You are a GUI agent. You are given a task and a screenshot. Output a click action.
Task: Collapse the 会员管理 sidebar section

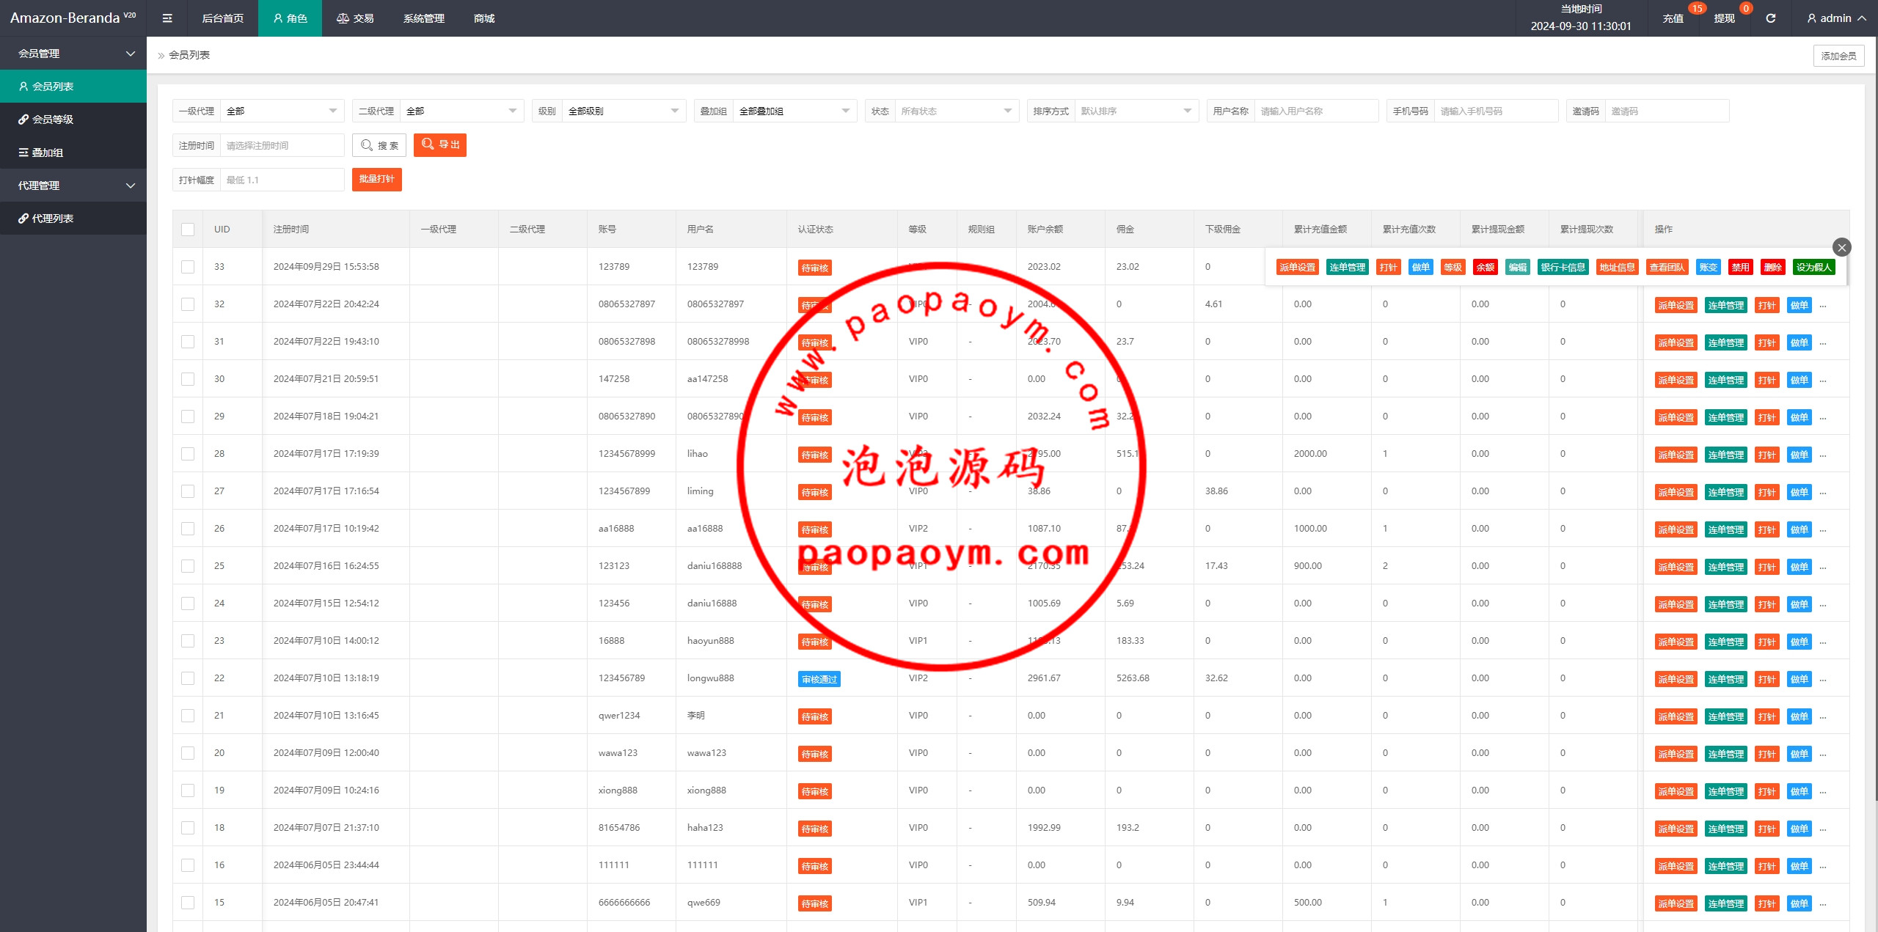73,54
